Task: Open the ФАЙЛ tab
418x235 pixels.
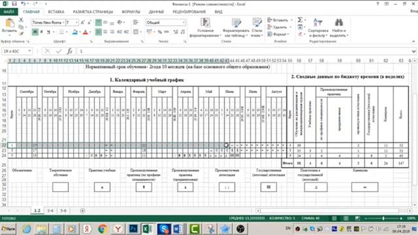Action: click(8, 12)
